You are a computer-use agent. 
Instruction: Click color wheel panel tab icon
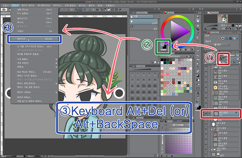(x=165, y=13)
